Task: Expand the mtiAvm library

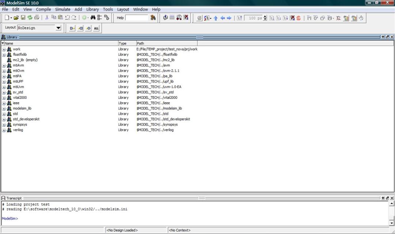Action: pyautogui.click(x=4, y=65)
